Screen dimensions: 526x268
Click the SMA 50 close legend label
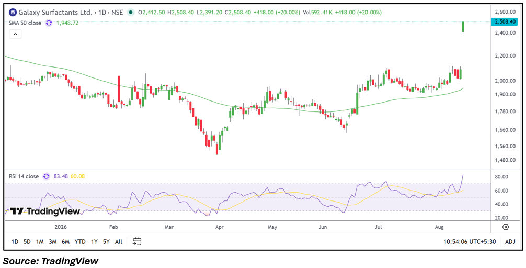pyautogui.click(x=25, y=23)
